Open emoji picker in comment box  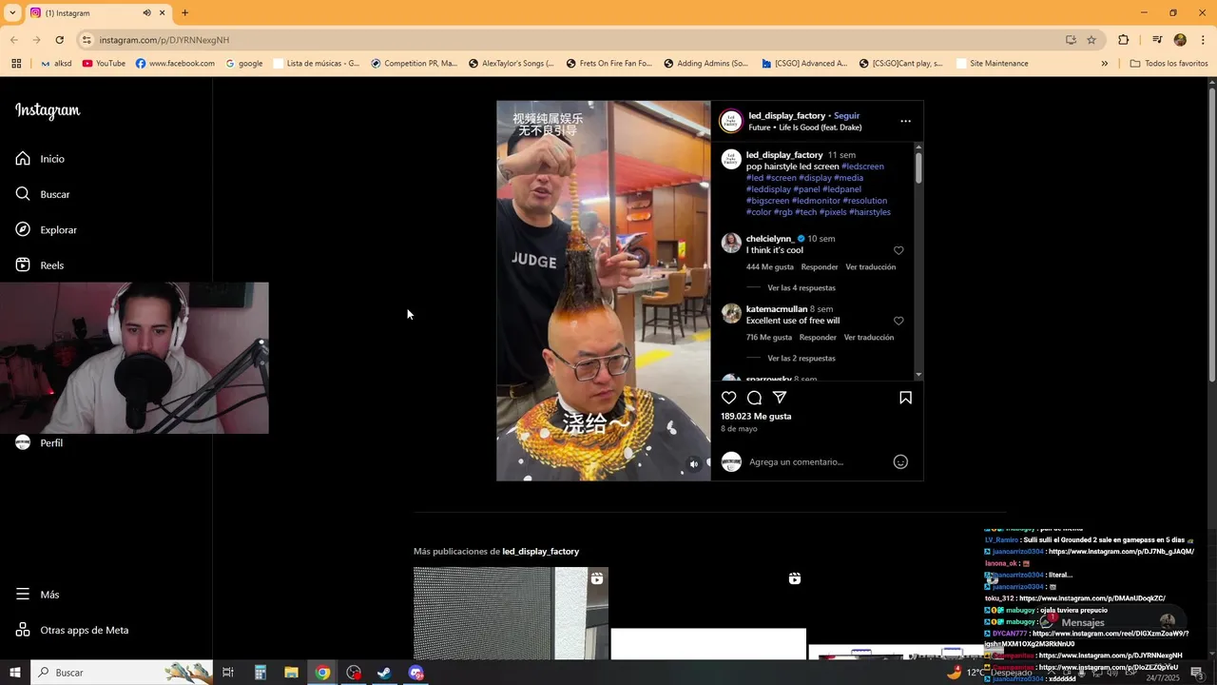click(900, 461)
